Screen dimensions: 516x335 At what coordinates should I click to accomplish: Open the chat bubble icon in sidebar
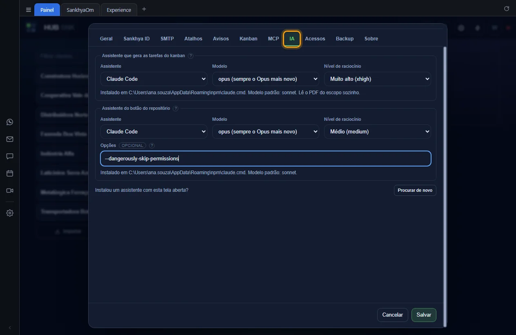pos(10,156)
